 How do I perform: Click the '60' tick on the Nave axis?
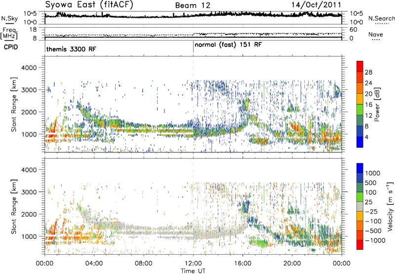(353, 30)
